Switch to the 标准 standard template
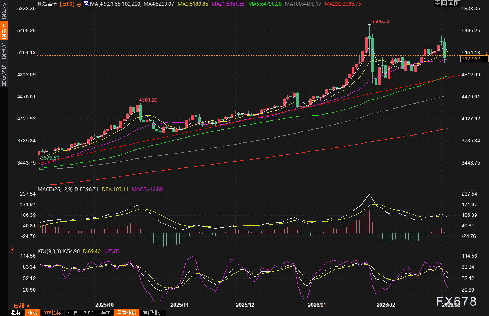Image resolution: width=489 pixels, height=316 pixels. tap(73, 313)
